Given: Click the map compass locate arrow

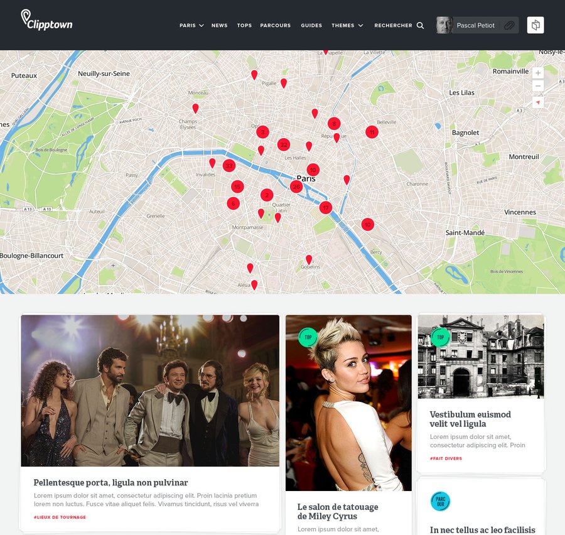Looking at the screenshot, I should [538, 102].
